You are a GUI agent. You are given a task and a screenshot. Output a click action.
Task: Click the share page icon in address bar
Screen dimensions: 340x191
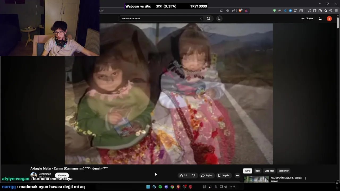click(234, 11)
